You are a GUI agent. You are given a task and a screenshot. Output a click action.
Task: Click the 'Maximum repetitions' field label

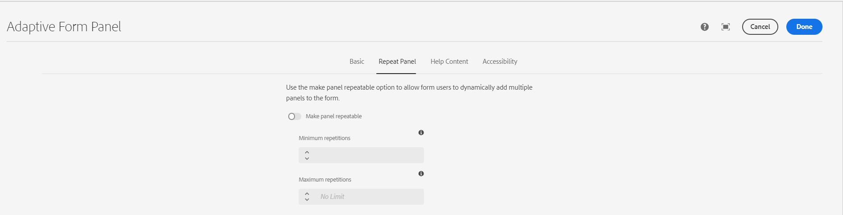pyautogui.click(x=325, y=180)
